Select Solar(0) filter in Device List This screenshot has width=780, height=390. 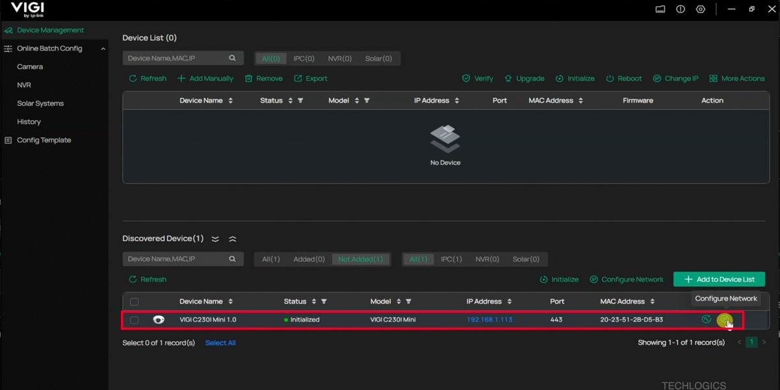pos(378,58)
